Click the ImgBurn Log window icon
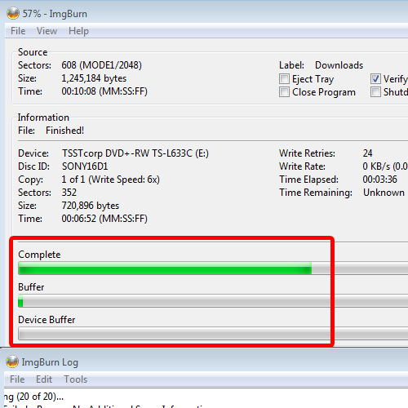The image size is (408, 408). [x=12, y=361]
